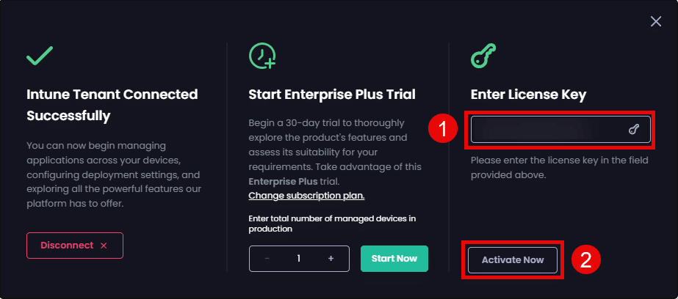
Task: Click the red circle marker numbered 1
Action: click(x=443, y=130)
